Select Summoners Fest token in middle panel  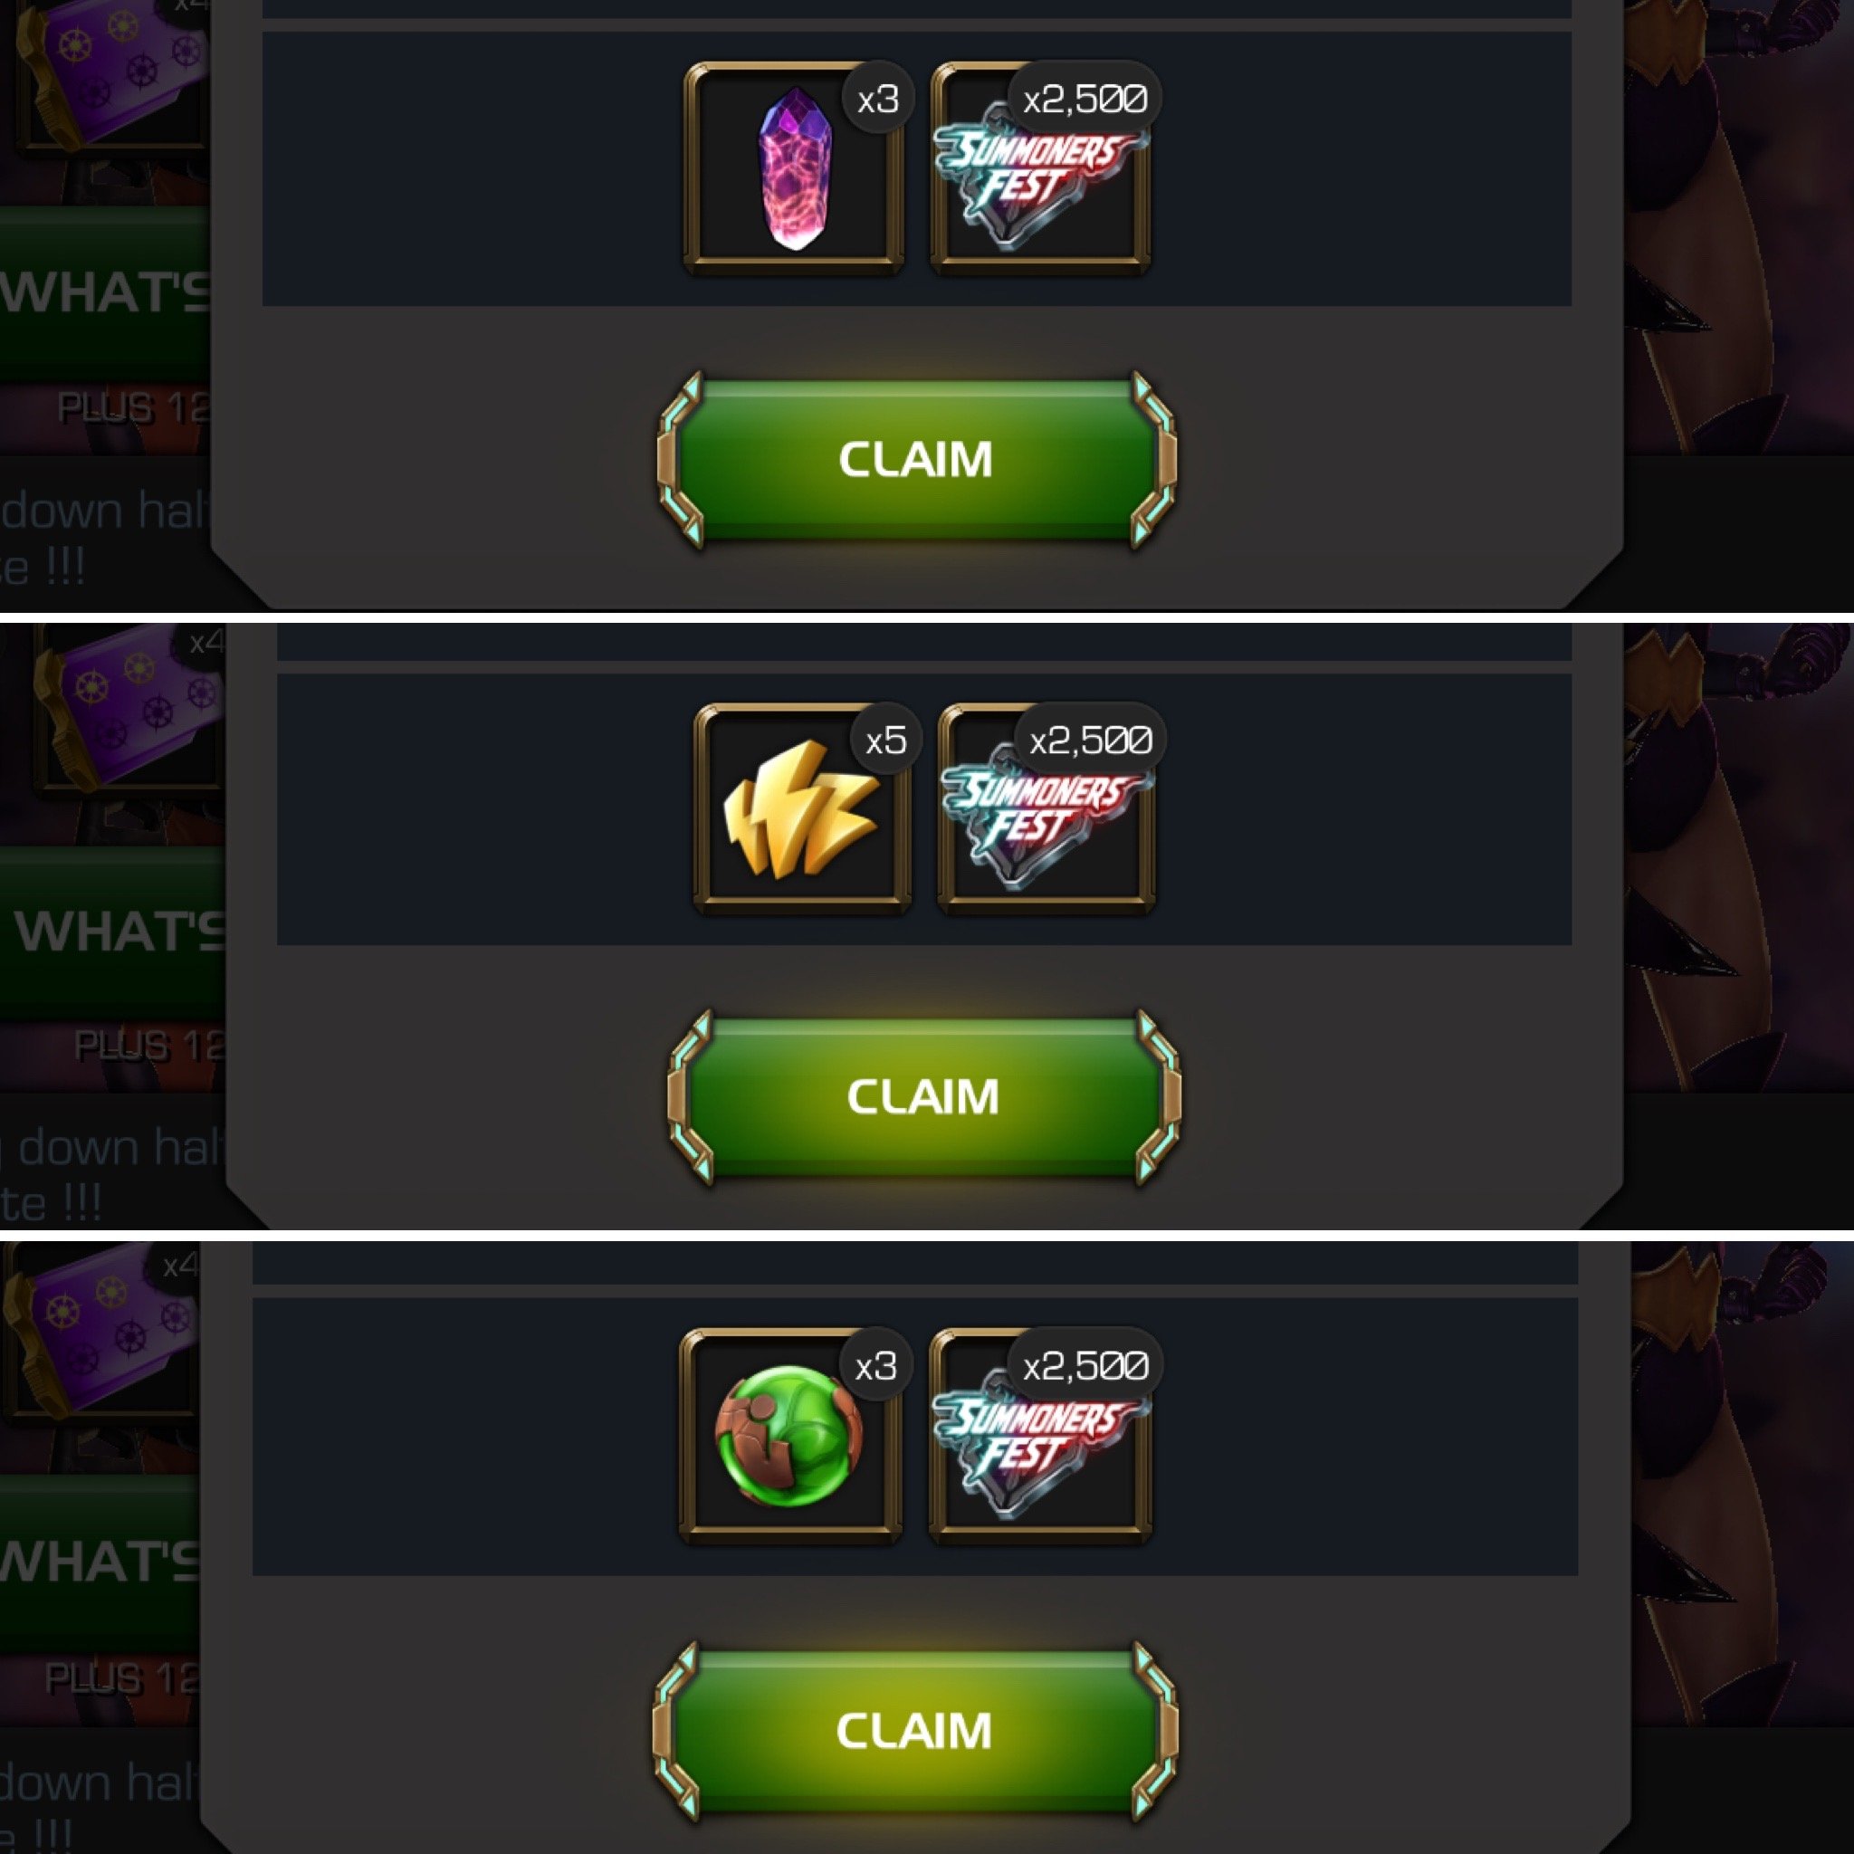pyautogui.click(x=1047, y=808)
